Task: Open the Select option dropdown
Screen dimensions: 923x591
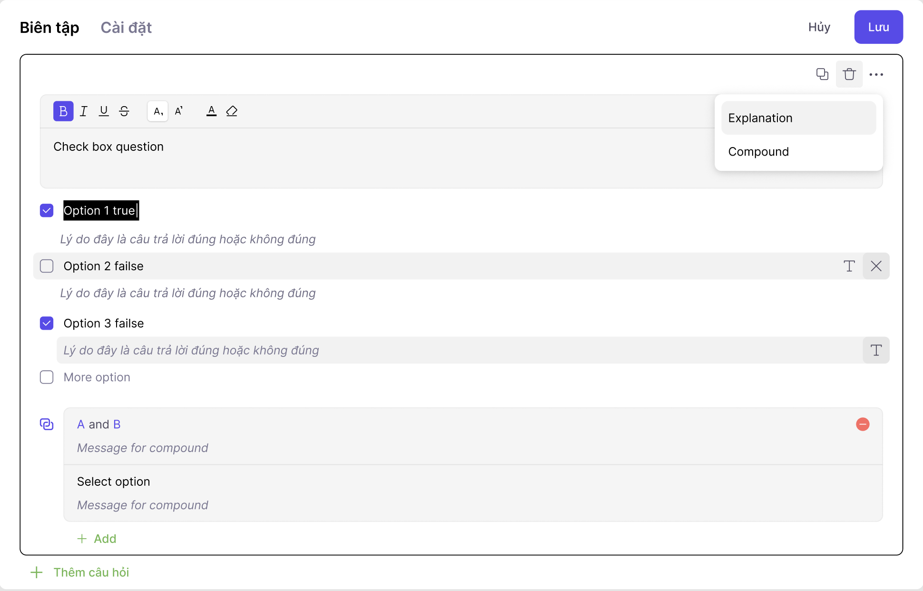Action: tap(113, 482)
